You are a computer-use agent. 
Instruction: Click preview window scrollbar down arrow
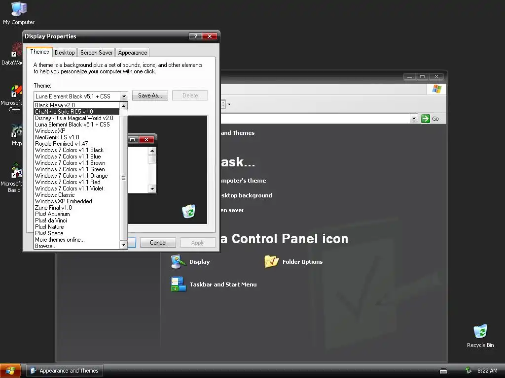[152, 189]
